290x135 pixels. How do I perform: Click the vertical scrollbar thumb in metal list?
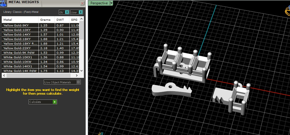pyautogui.click(x=82, y=30)
